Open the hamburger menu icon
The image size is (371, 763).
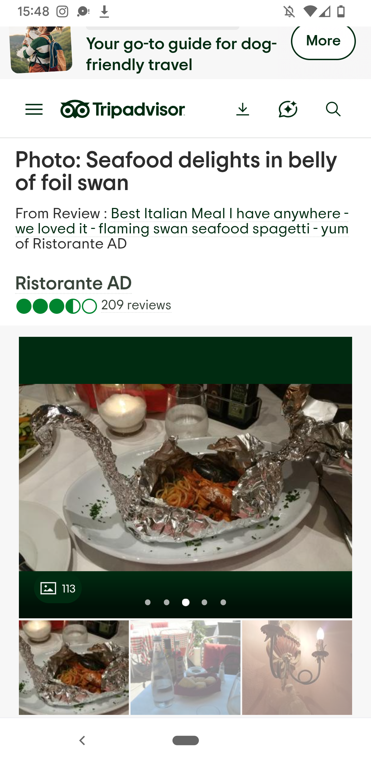[x=34, y=109]
